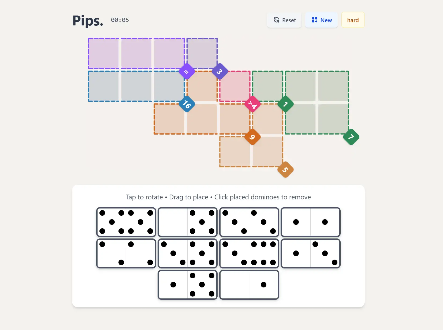Click the green "1" badge
Viewport: 443px width, 330px height.
285,104
